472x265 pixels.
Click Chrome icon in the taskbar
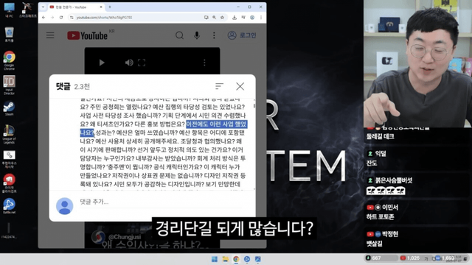coord(236,259)
